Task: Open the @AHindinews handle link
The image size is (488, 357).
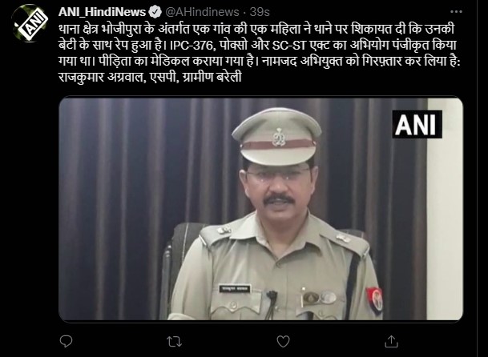Action: tap(202, 12)
